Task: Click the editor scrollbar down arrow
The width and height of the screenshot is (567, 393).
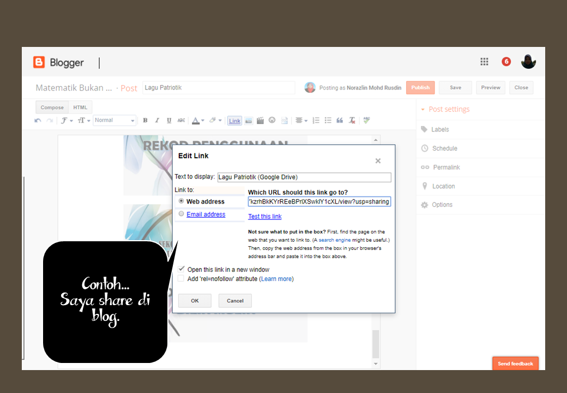Action: [x=376, y=364]
